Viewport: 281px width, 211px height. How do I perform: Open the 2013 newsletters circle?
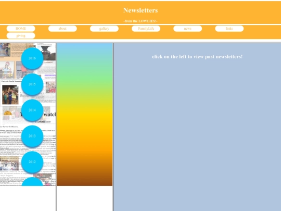pyautogui.click(x=32, y=136)
